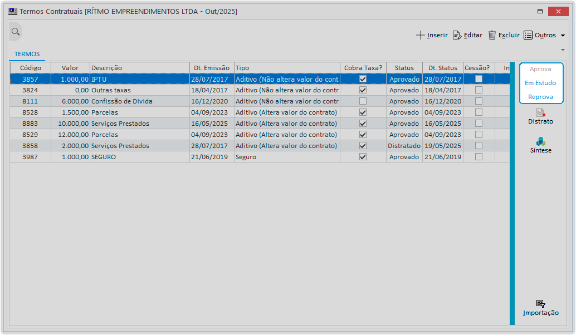Click the Inserir plus icon
576x335 pixels.
[420, 35]
